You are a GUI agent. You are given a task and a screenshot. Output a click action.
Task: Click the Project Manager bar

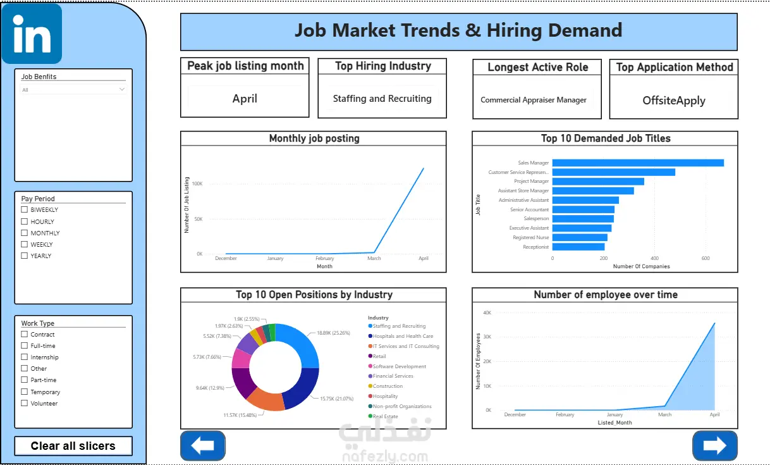point(598,181)
